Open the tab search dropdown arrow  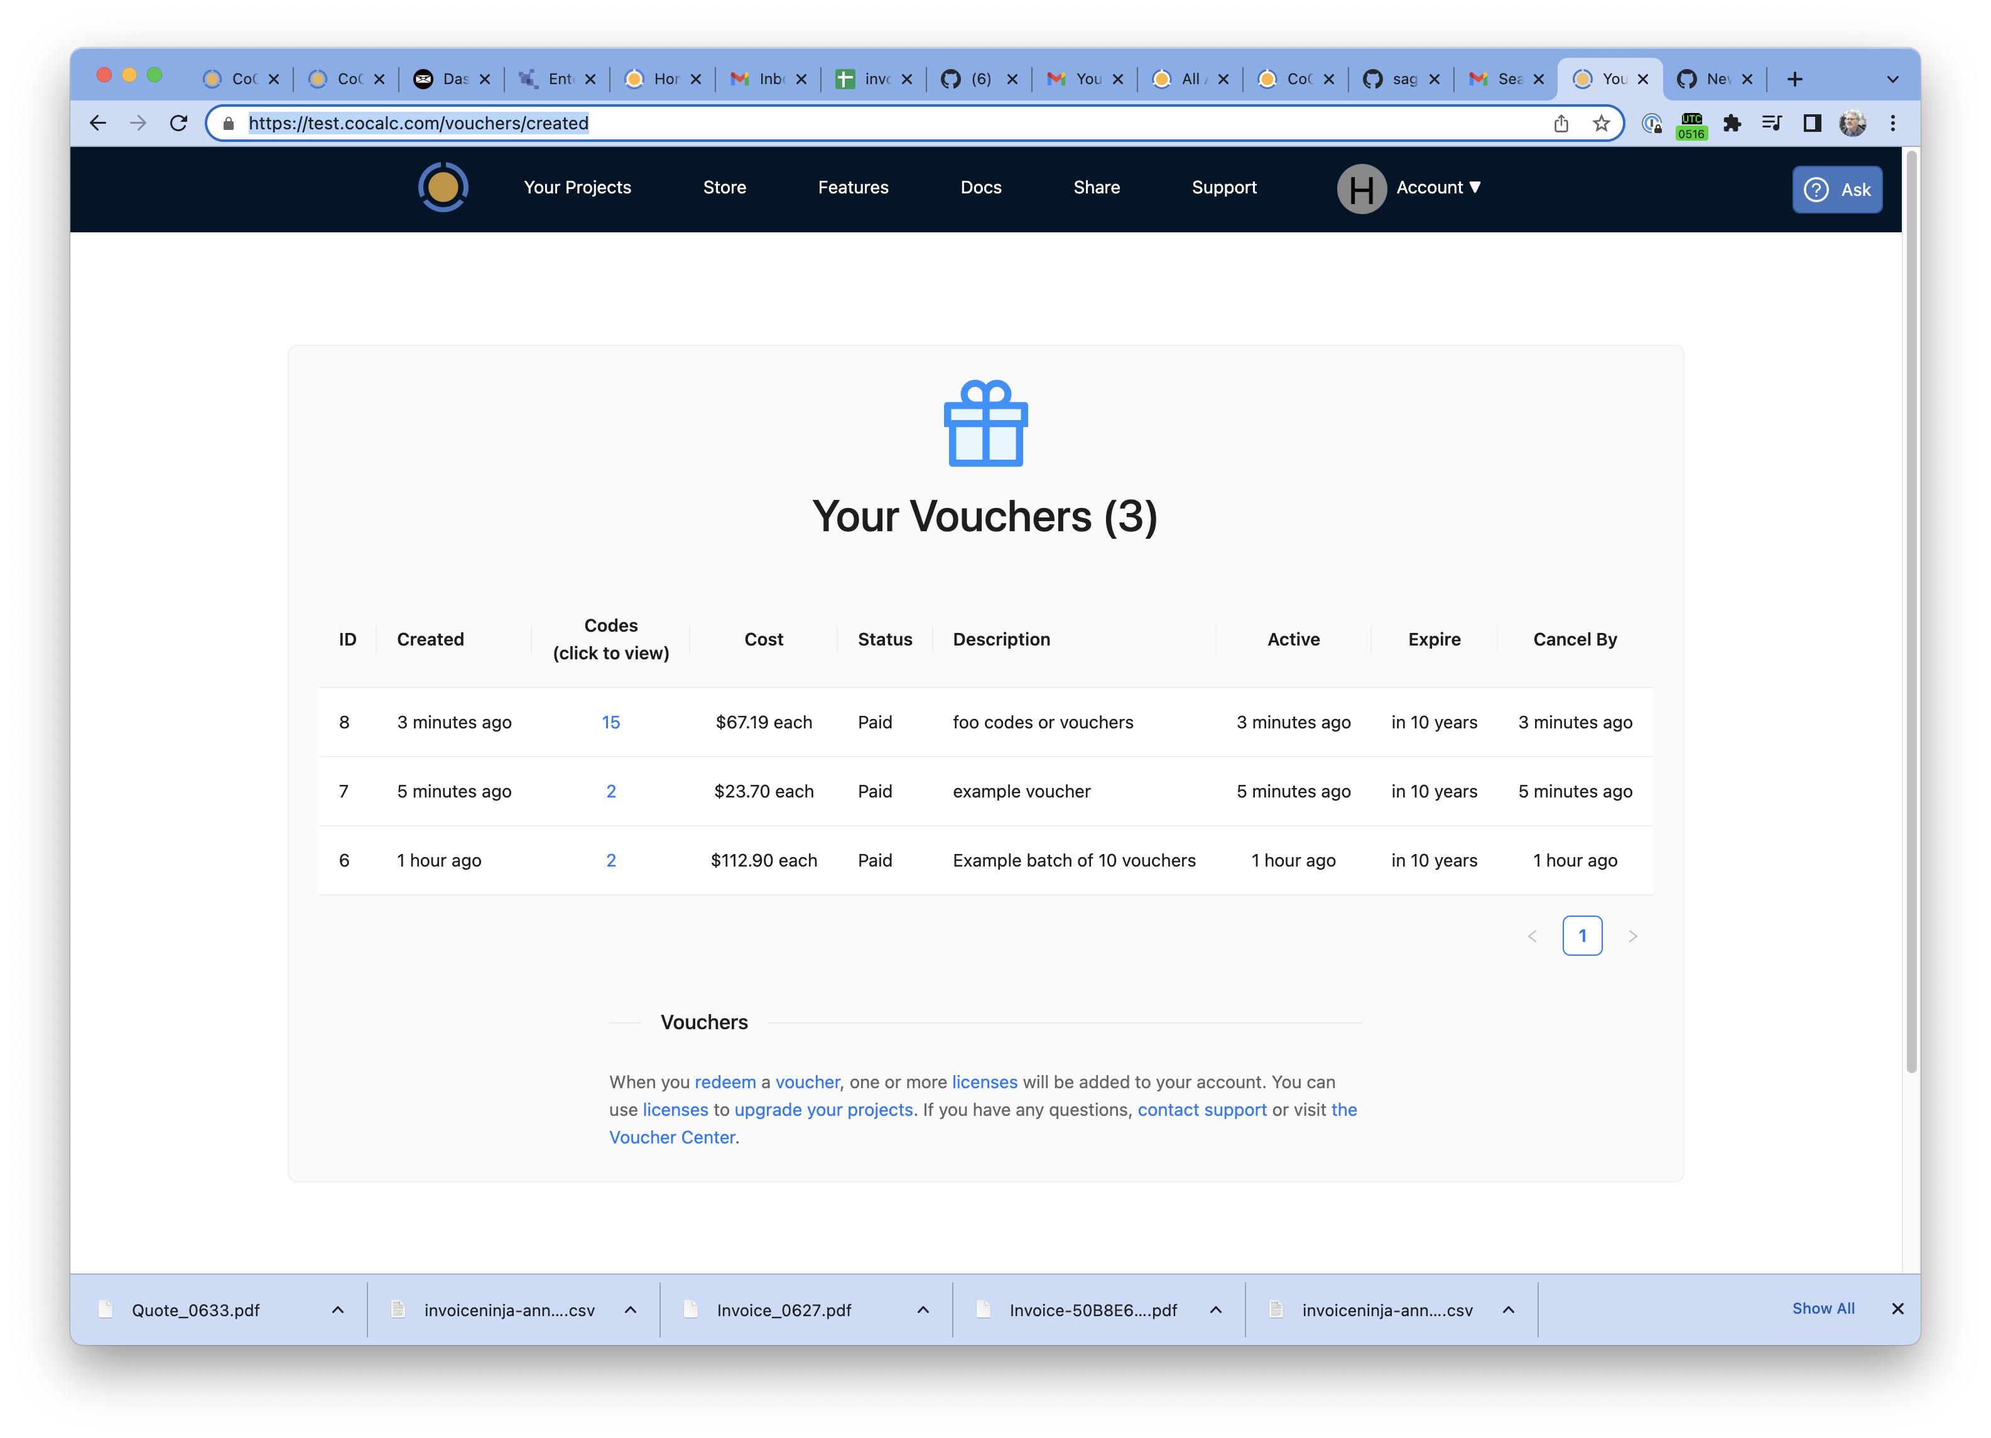(x=1892, y=79)
